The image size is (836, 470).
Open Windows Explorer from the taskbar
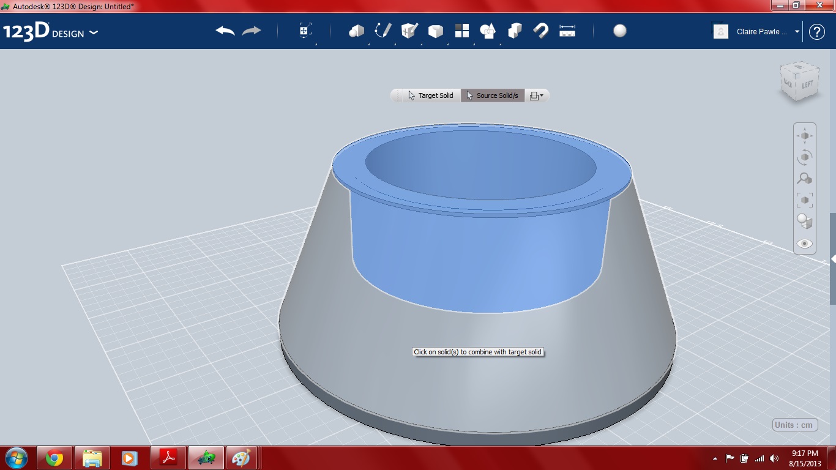coord(92,458)
